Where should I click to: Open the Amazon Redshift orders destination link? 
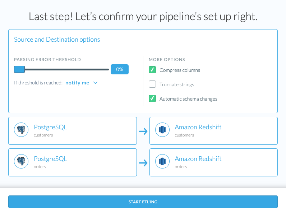(198, 159)
